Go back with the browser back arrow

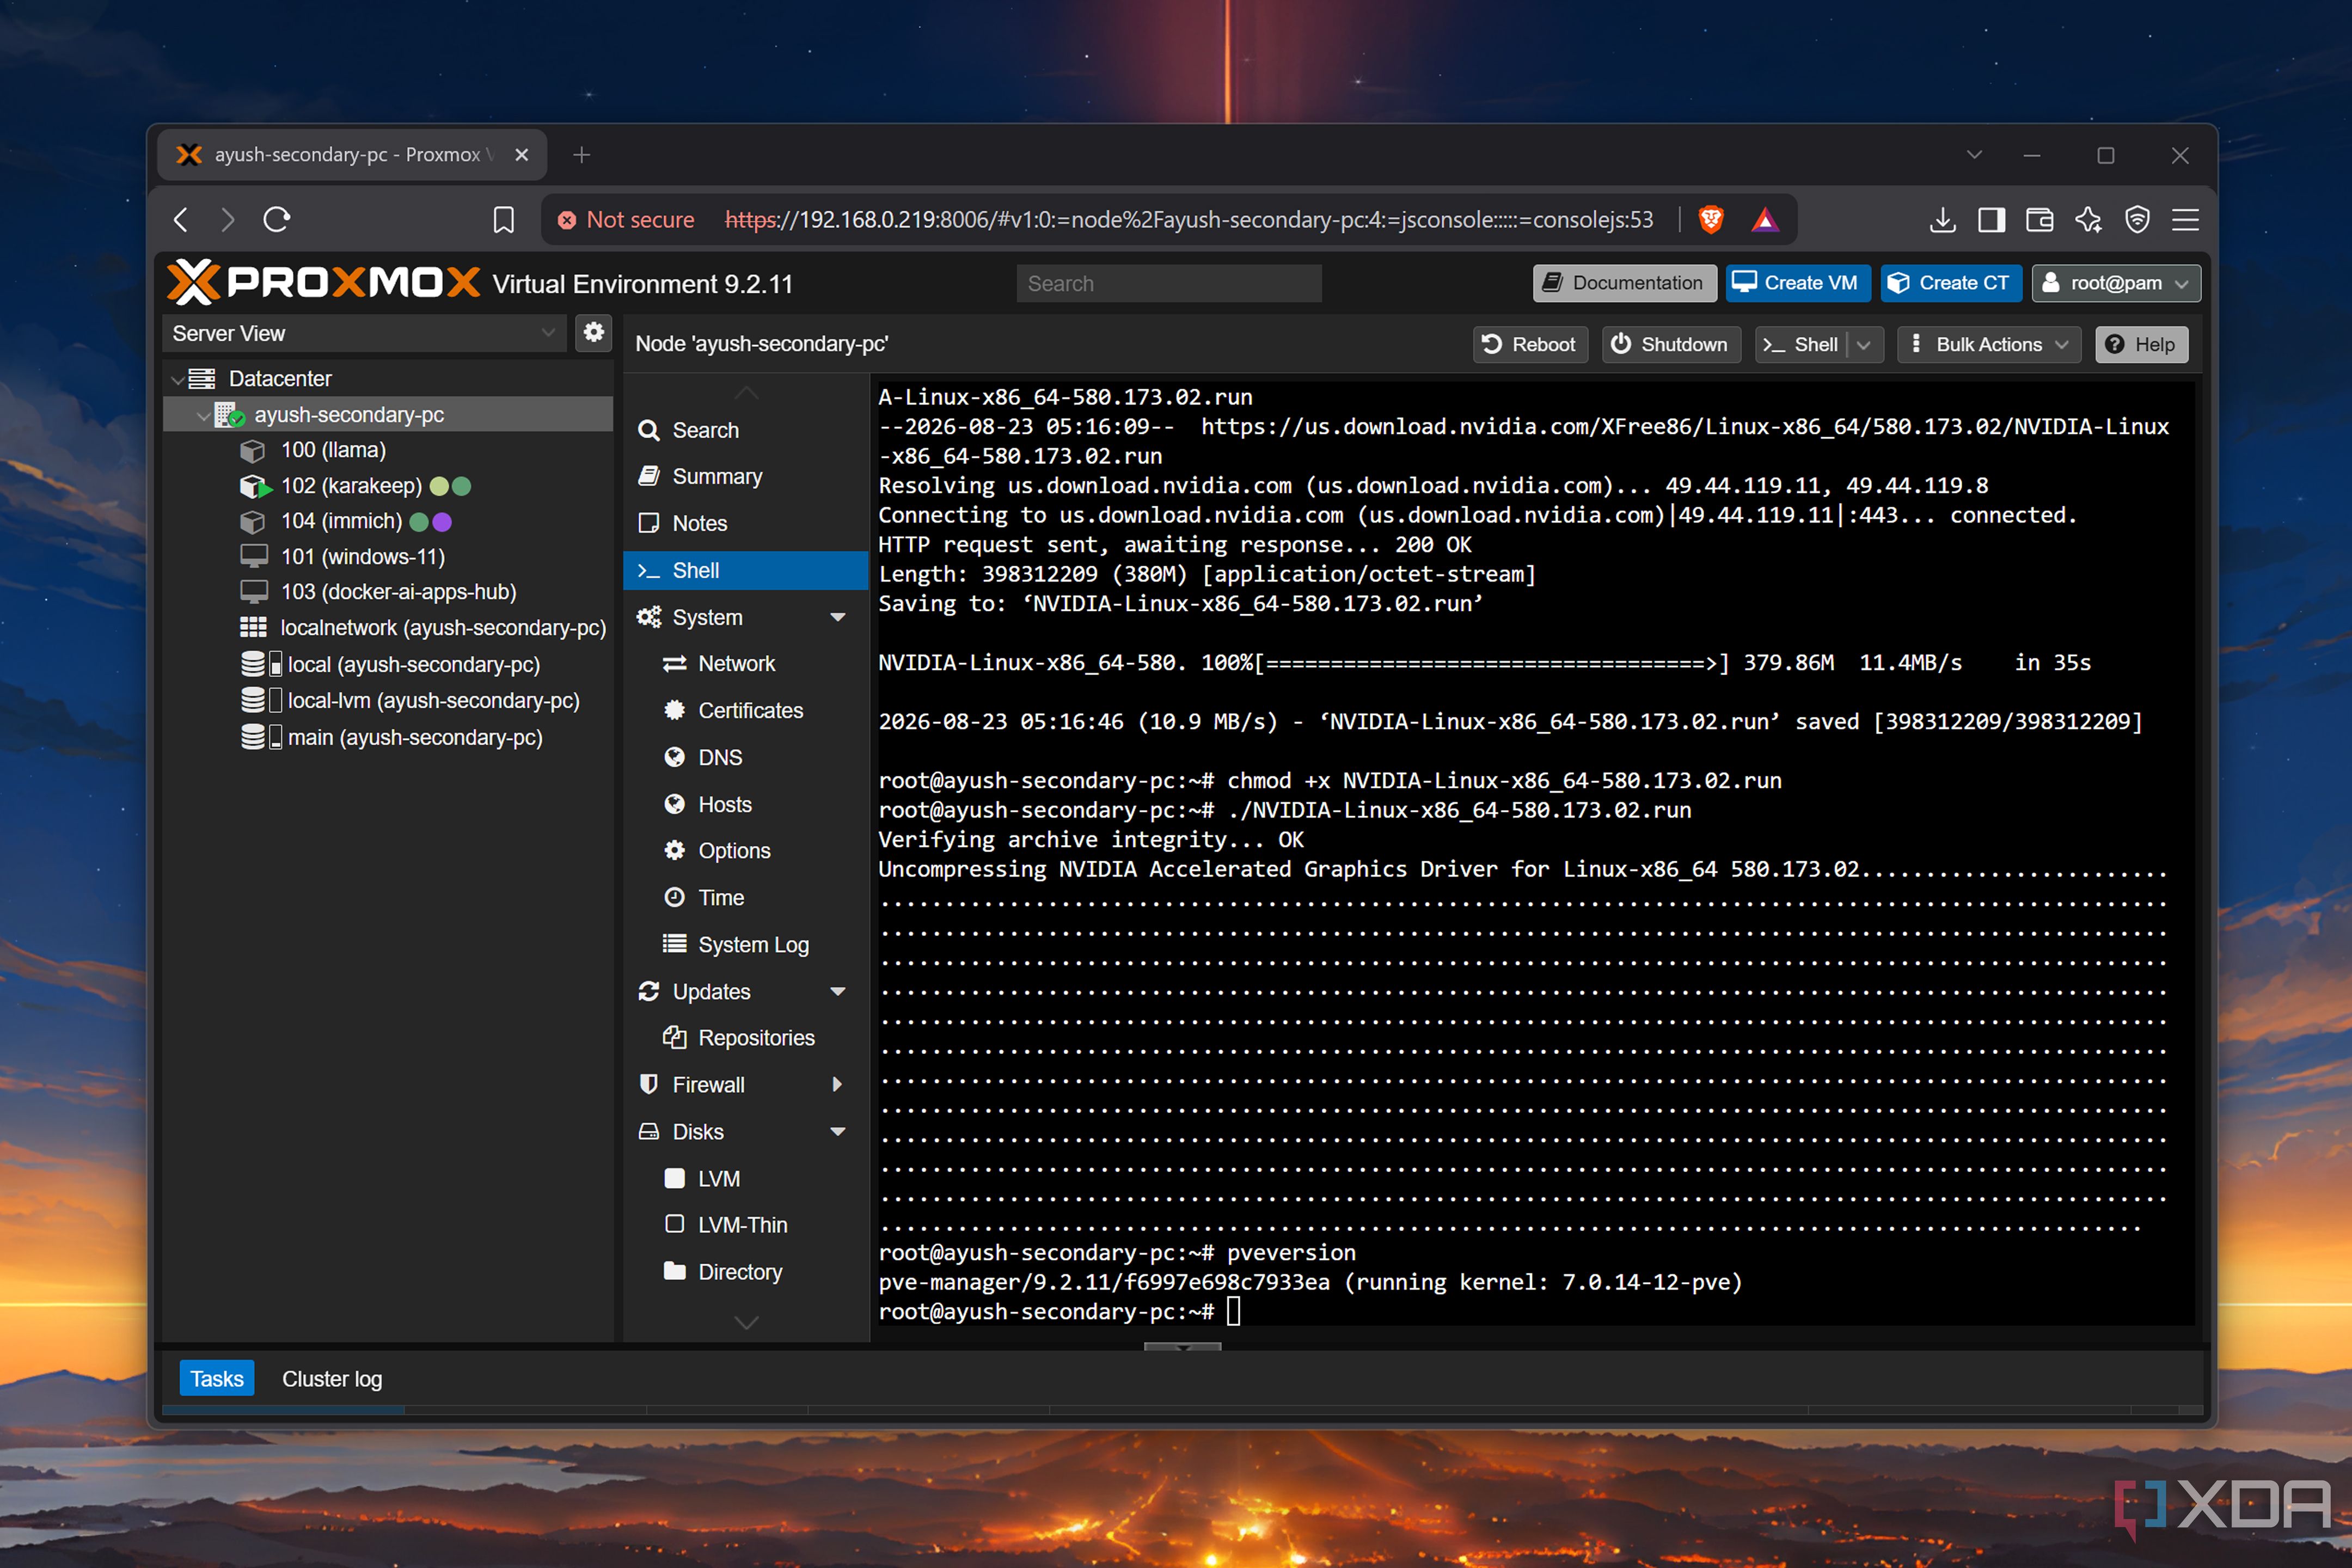(x=181, y=219)
